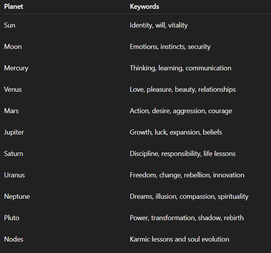Select the Saturn planet cell
The image size is (271, 253).
point(13,154)
